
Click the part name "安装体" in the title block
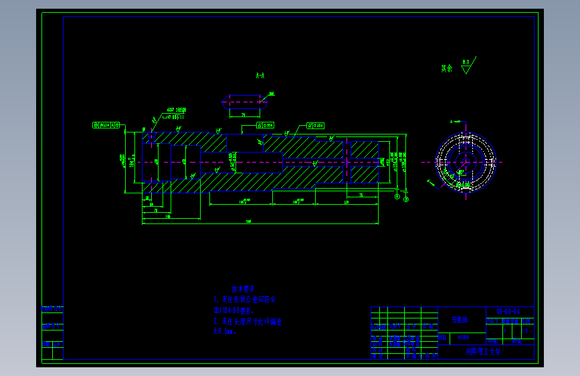460,320
